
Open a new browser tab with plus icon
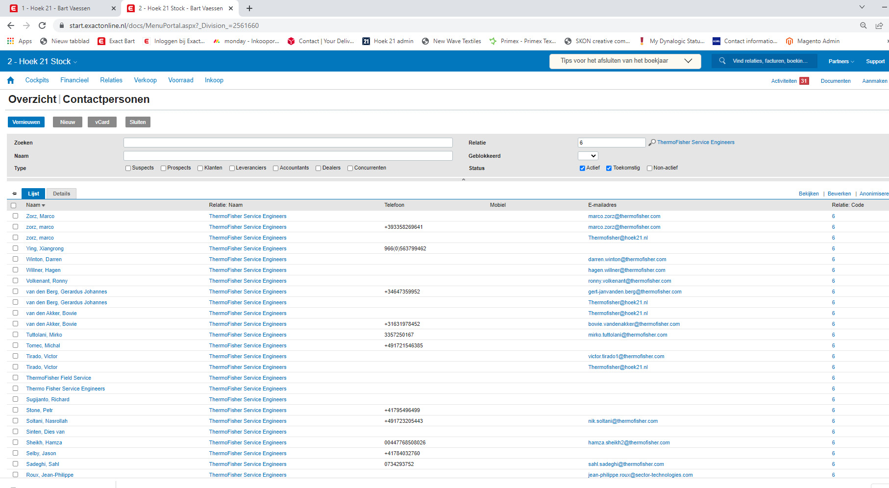pyautogui.click(x=249, y=8)
